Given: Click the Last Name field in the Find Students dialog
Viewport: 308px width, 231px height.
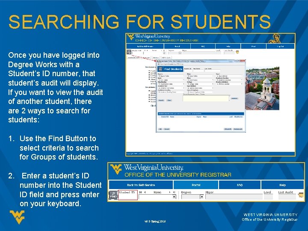Looking at the screenshot, I should click(x=213, y=71).
